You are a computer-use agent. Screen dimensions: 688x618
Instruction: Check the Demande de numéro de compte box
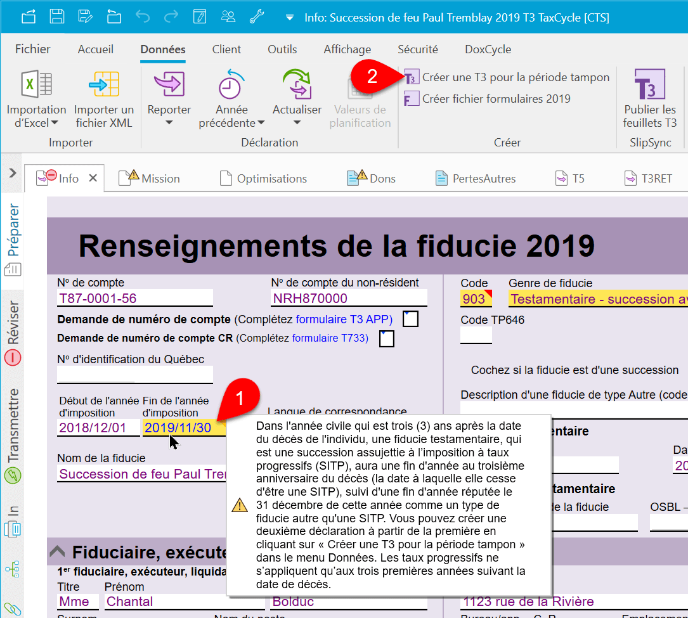tap(410, 319)
